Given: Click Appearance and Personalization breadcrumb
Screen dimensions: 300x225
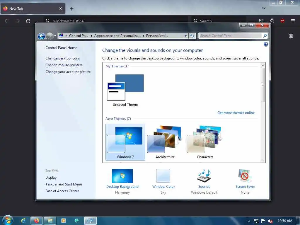Looking at the screenshot, I should (x=117, y=36).
